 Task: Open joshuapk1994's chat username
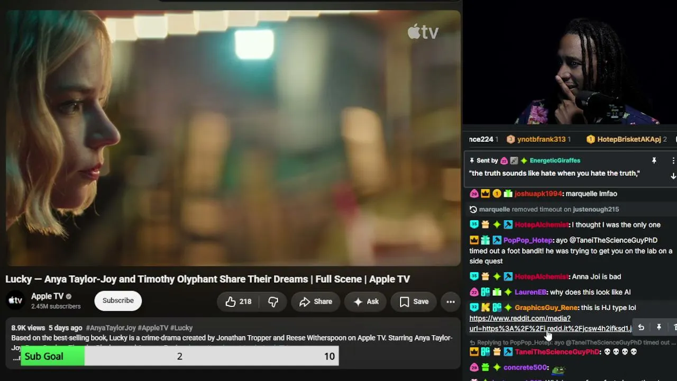pos(538,194)
